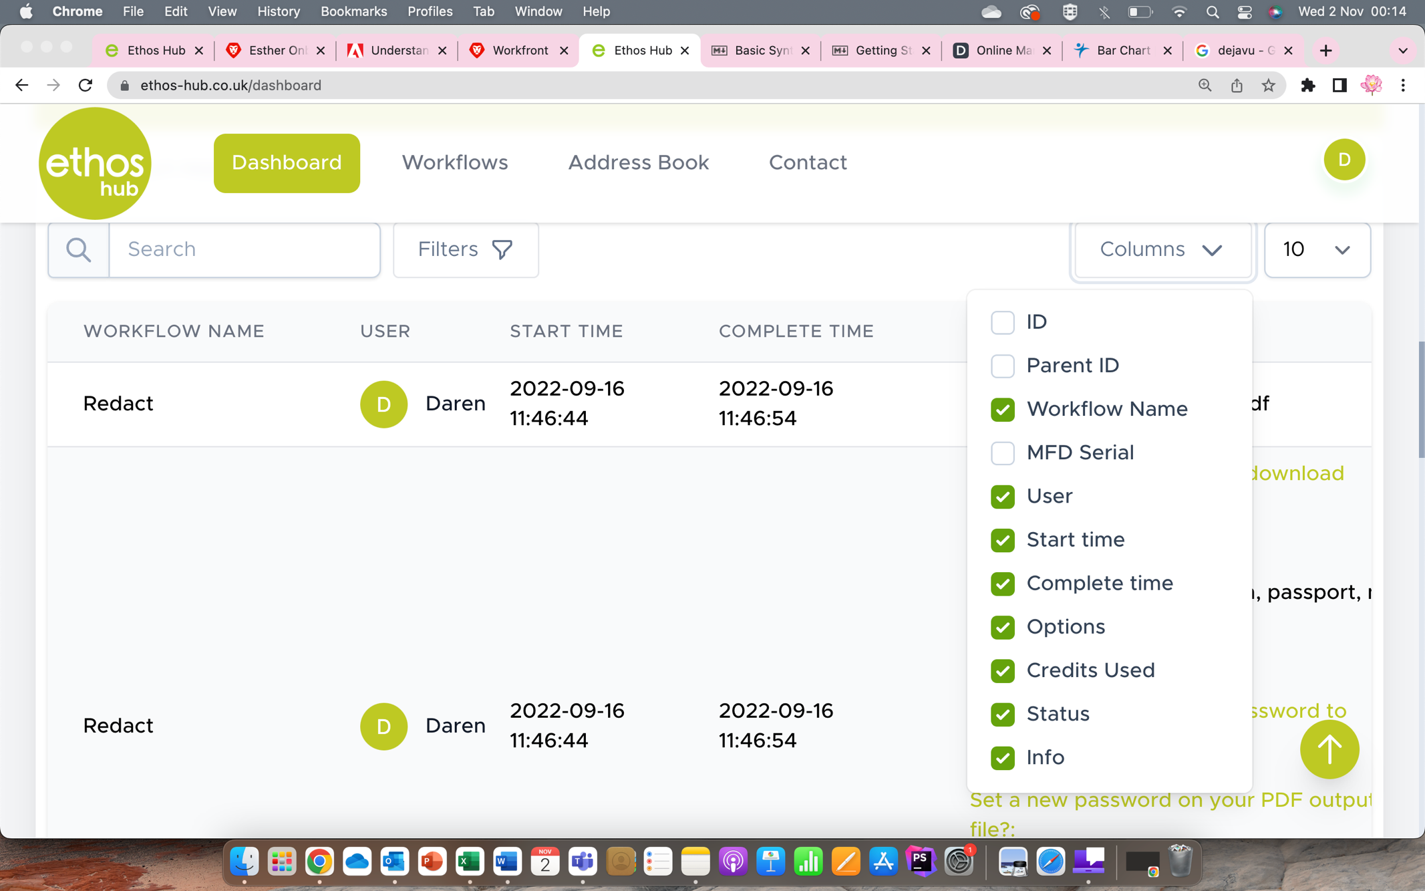1425x891 pixels.
Task: Toggle Siri in the menu bar
Action: 1276,11
